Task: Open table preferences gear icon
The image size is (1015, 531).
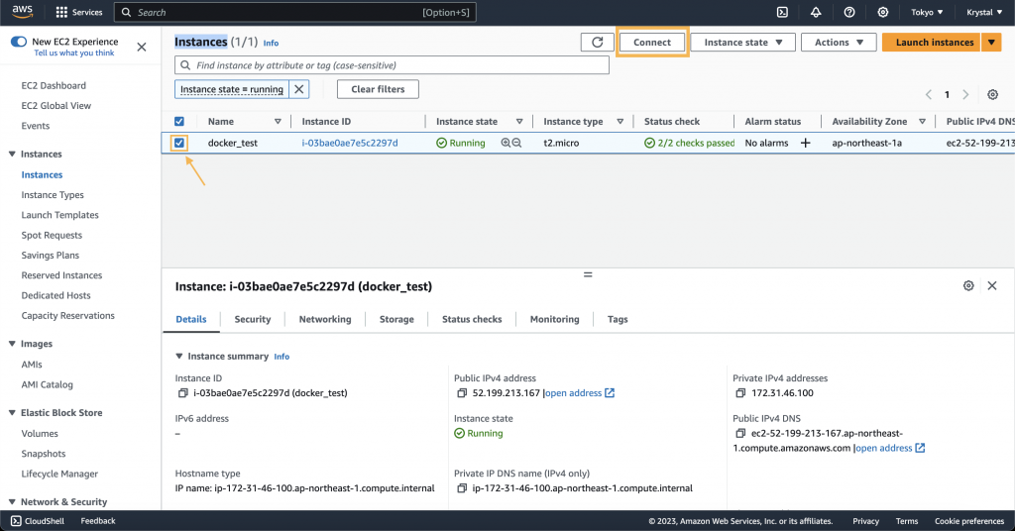Action: coord(992,94)
